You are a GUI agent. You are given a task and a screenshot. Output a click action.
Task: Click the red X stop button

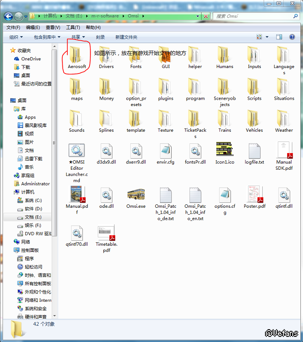tap(206, 16)
